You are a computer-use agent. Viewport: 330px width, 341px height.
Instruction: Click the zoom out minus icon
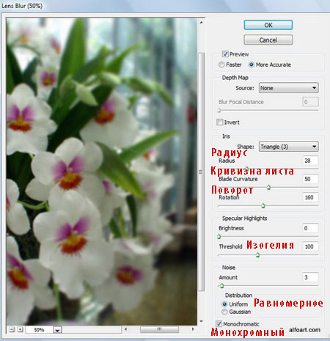(12, 329)
